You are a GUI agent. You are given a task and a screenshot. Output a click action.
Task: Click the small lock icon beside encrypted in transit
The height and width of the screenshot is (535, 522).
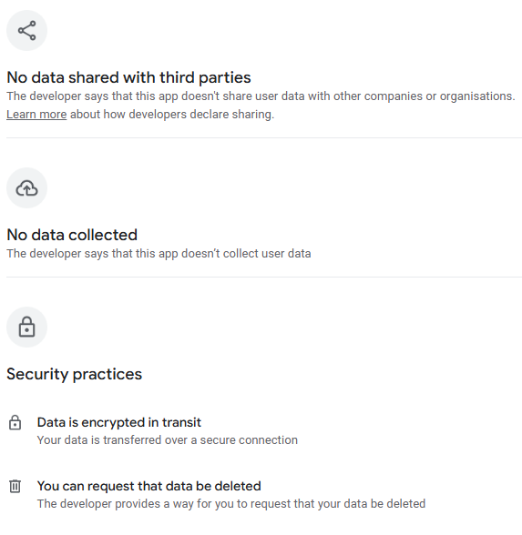click(15, 422)
